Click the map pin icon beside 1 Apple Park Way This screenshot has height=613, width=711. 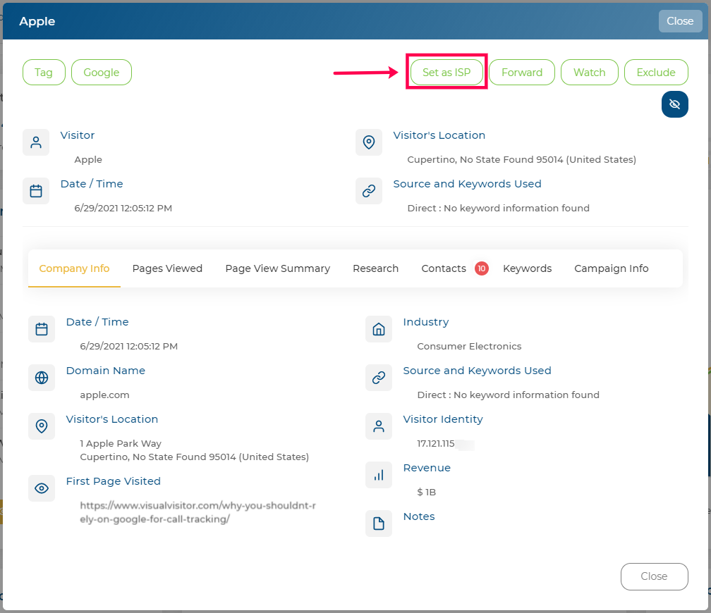pyautogui.click(x=42, y=426)
